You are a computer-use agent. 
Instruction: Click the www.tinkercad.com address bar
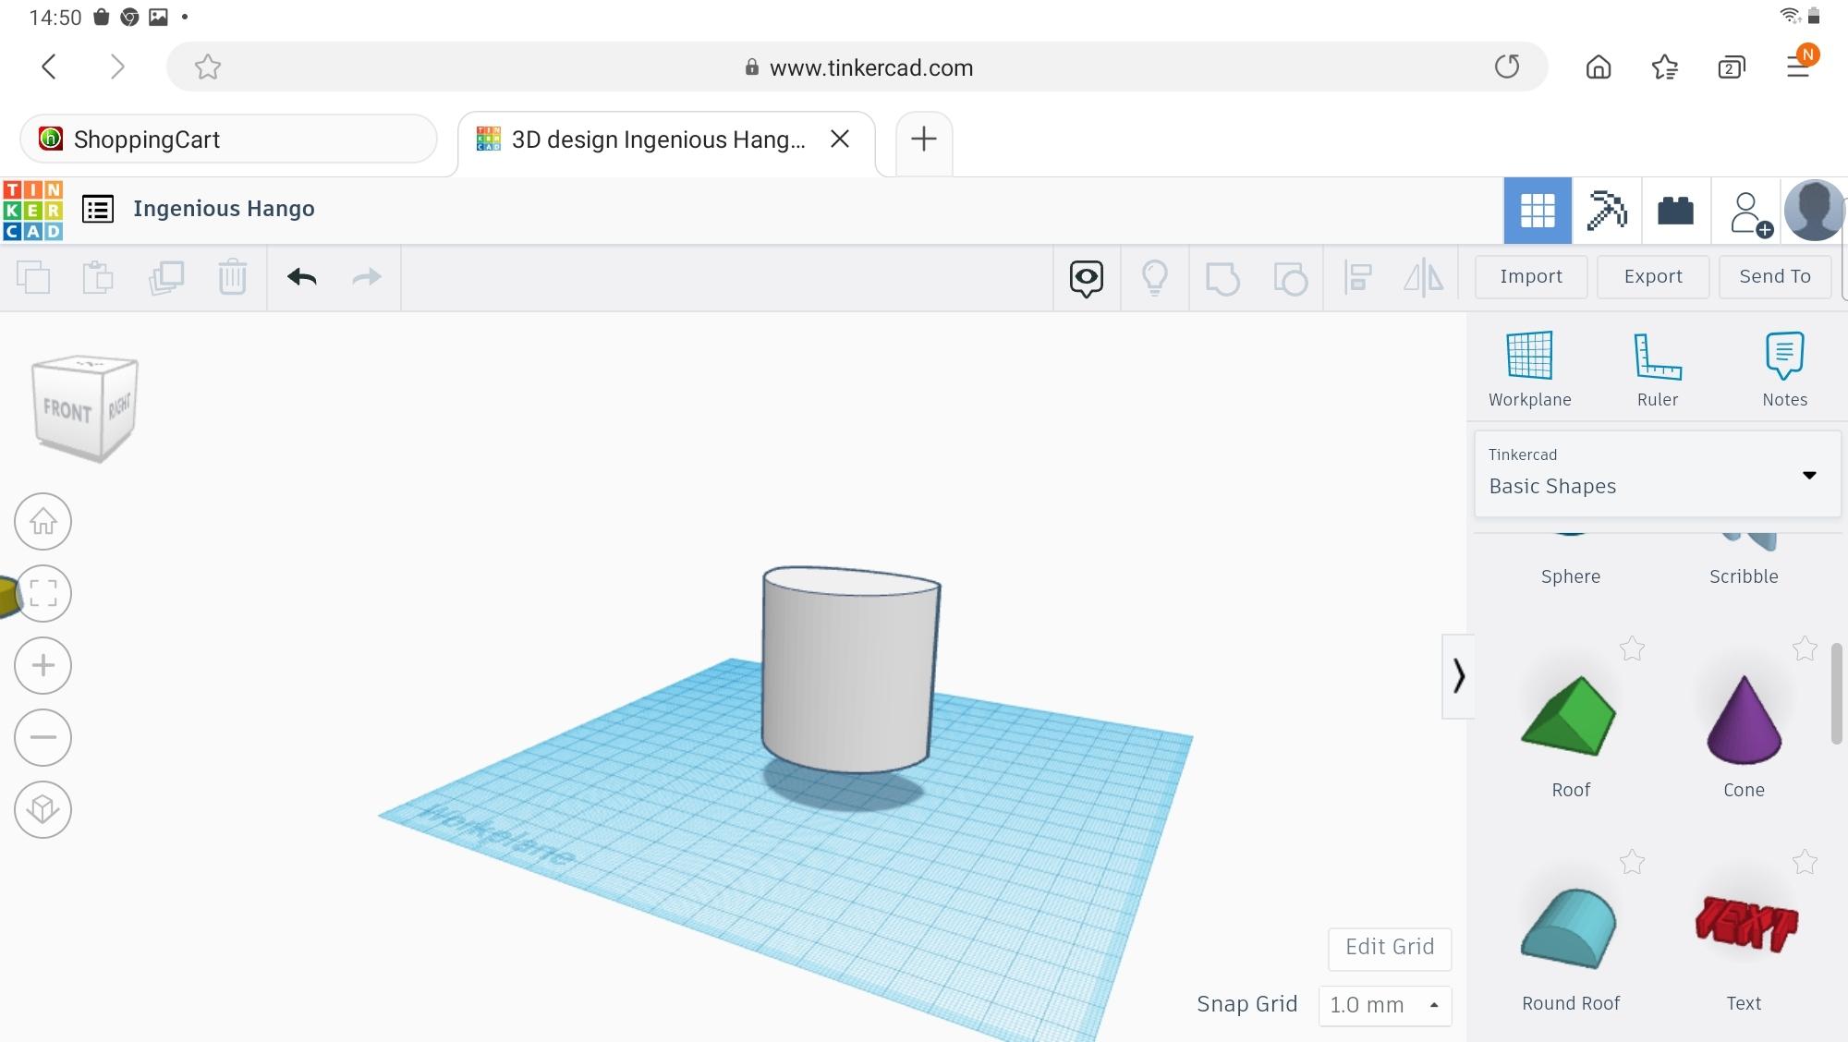pos(857,67)
